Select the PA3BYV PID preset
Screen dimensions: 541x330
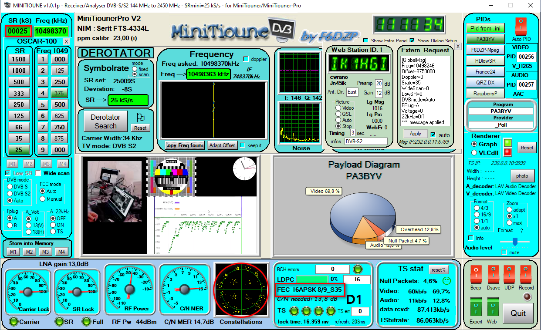(x=486, y=39)
